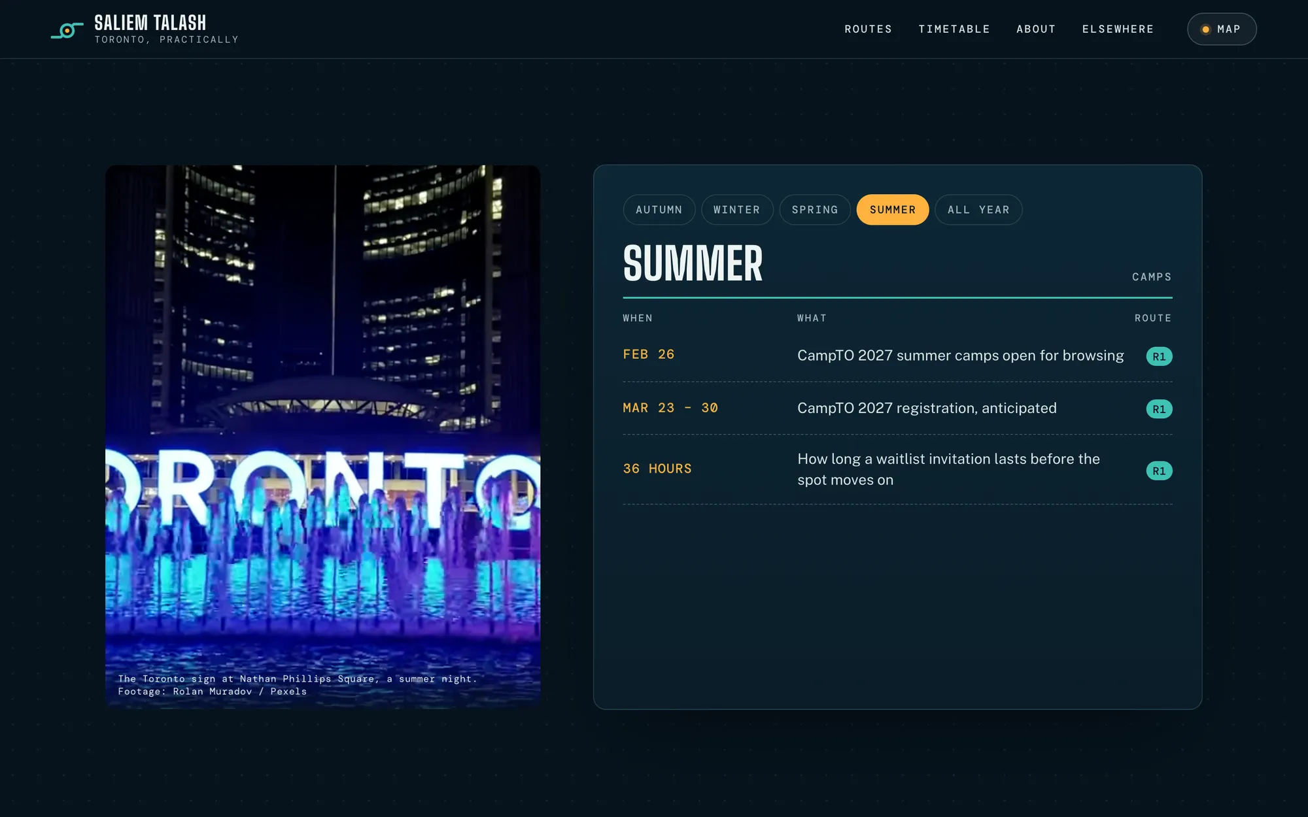This screenshot has height=817, width=1308.
Task: Go to the Timetable nav item
Action: click(x=954, y=29)
